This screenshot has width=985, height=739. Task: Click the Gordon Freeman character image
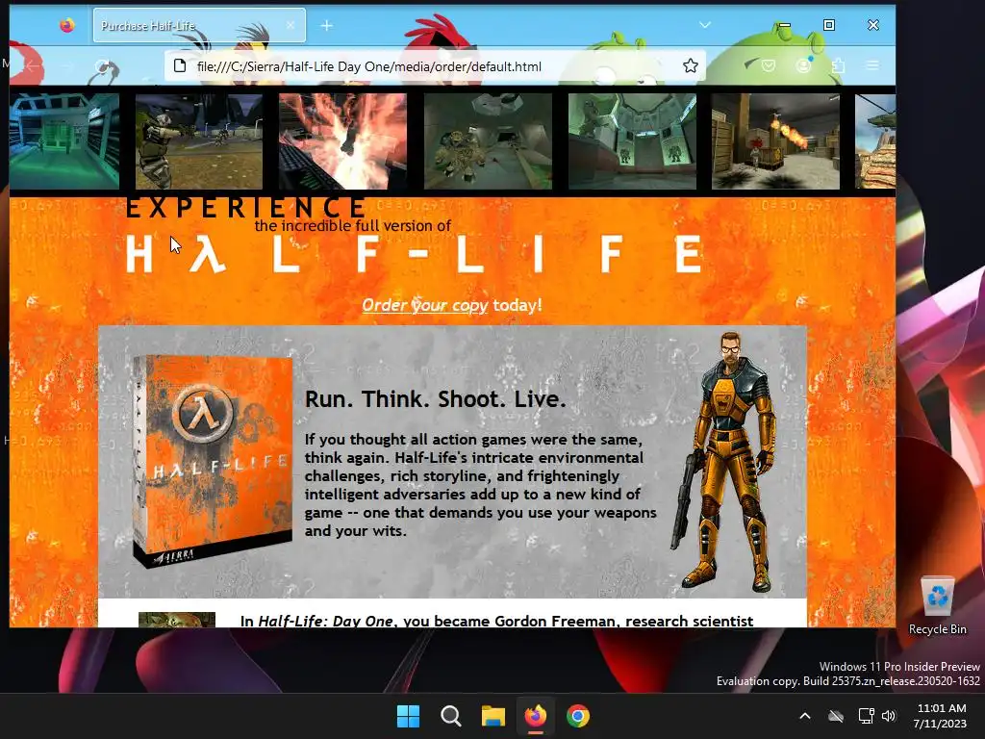pos(723,461)
